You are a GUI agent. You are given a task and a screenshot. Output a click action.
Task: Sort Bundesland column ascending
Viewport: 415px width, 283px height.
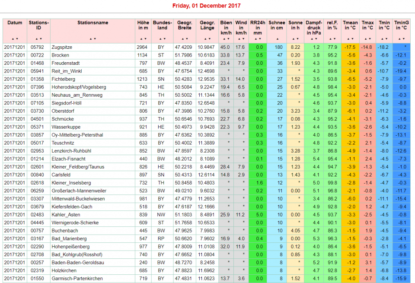160,39
